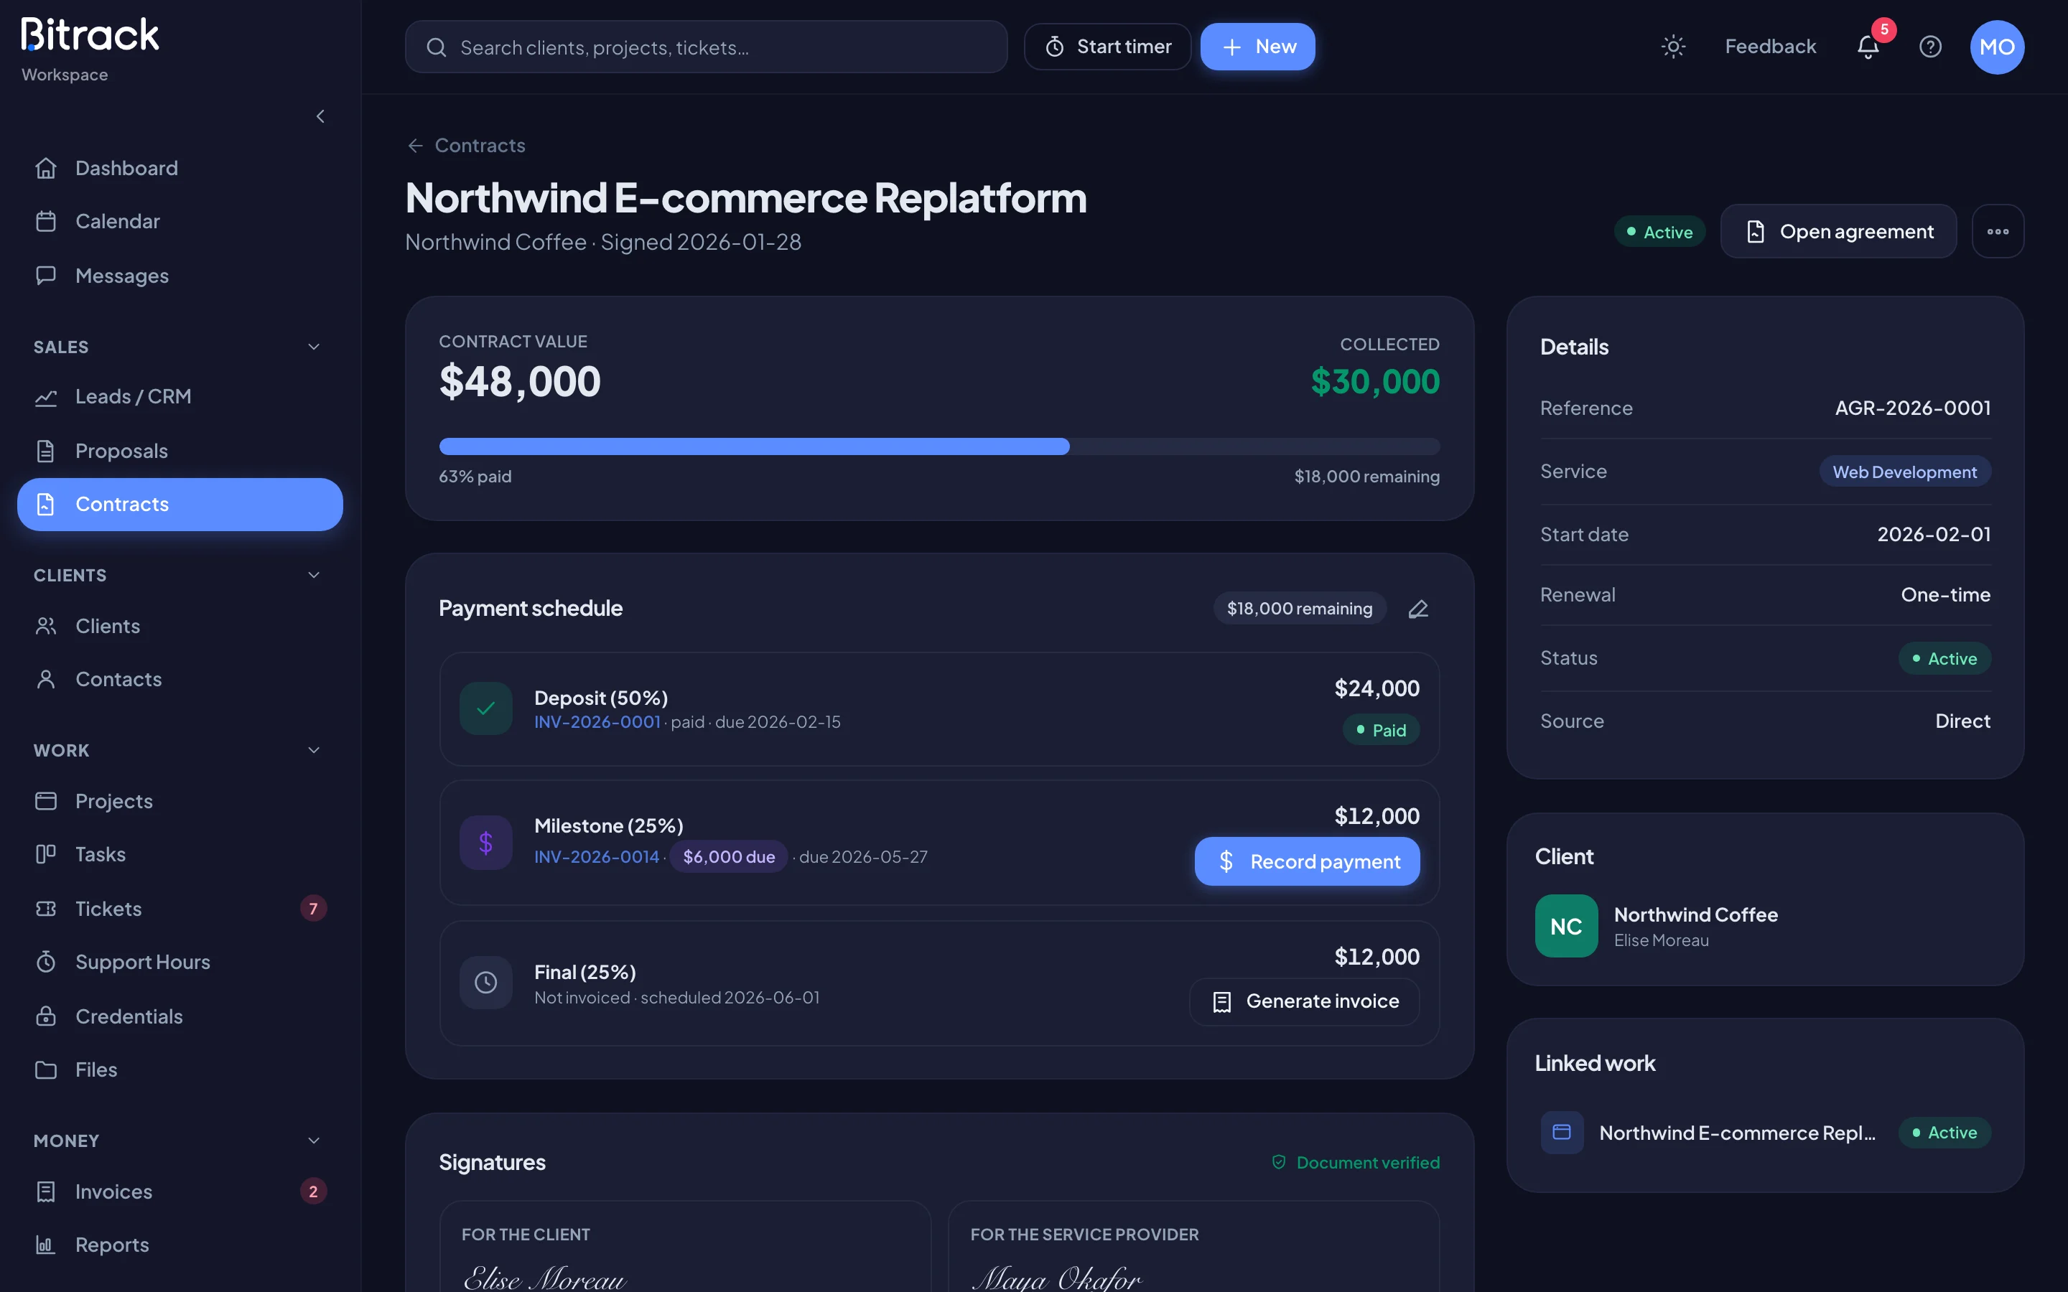Go back via the Contracts arrow

tap(466, 145)
